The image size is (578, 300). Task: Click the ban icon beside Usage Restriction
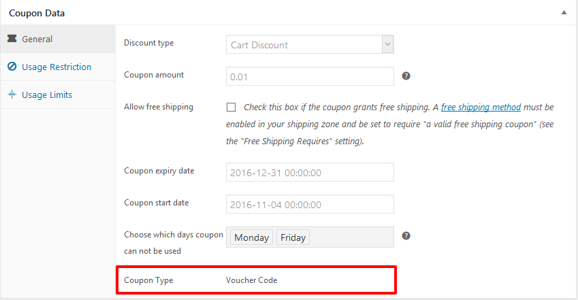click(x=12, y=67)
